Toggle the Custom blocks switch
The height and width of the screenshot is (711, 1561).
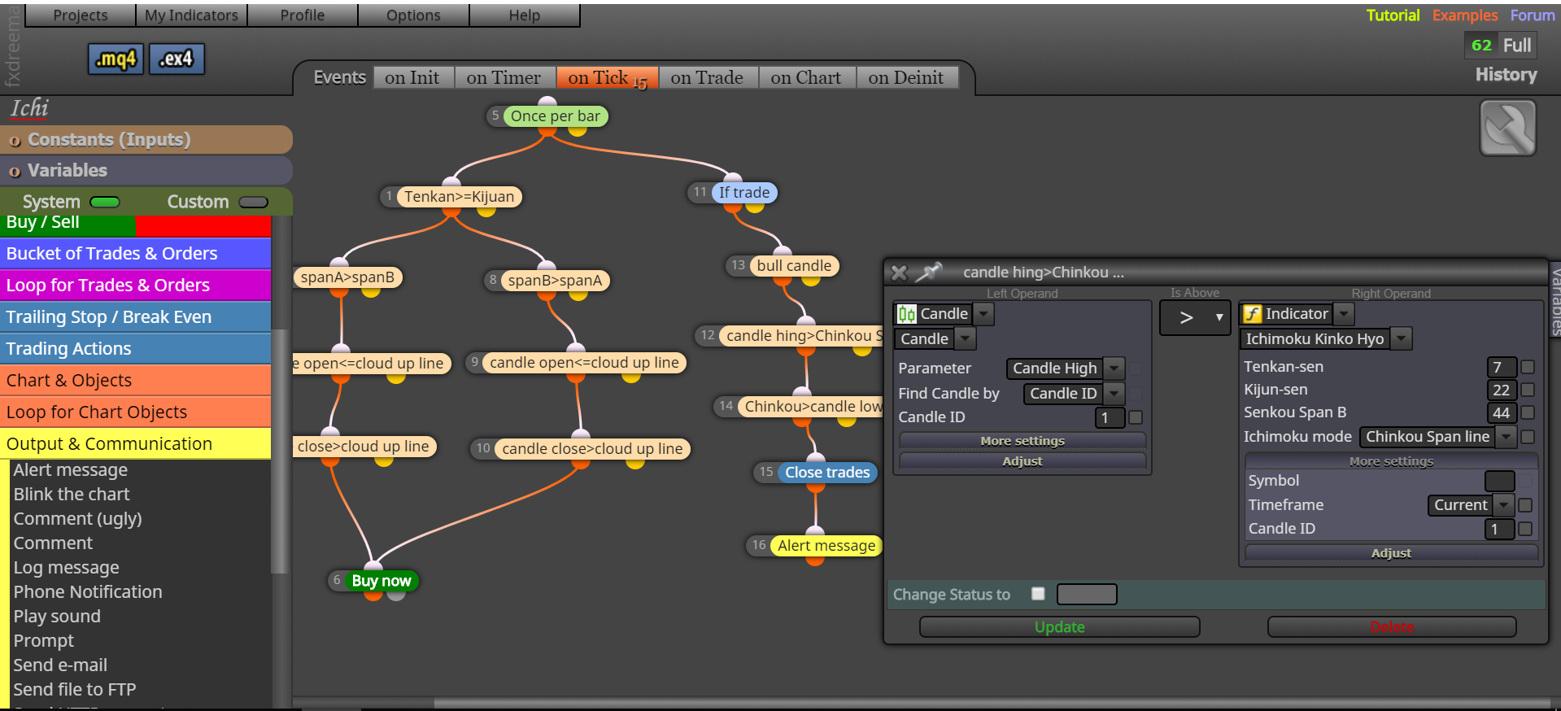tap(254, 202)
